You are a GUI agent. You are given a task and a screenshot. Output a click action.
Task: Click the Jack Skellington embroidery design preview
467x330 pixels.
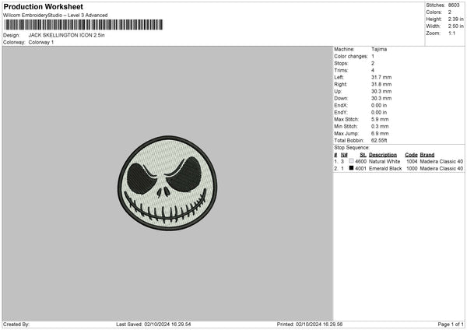(167, 183)
